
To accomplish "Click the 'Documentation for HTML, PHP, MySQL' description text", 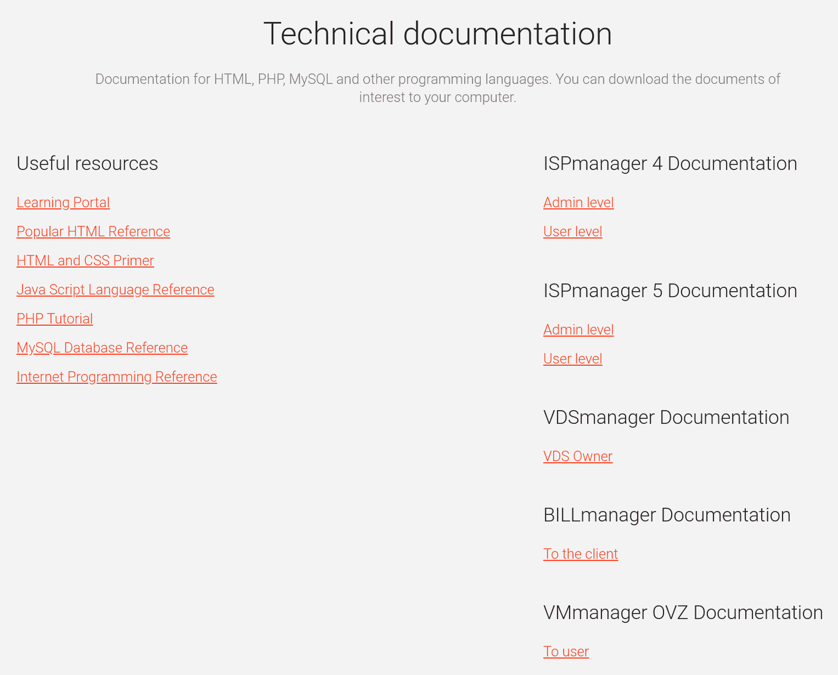I will point(437,88).
